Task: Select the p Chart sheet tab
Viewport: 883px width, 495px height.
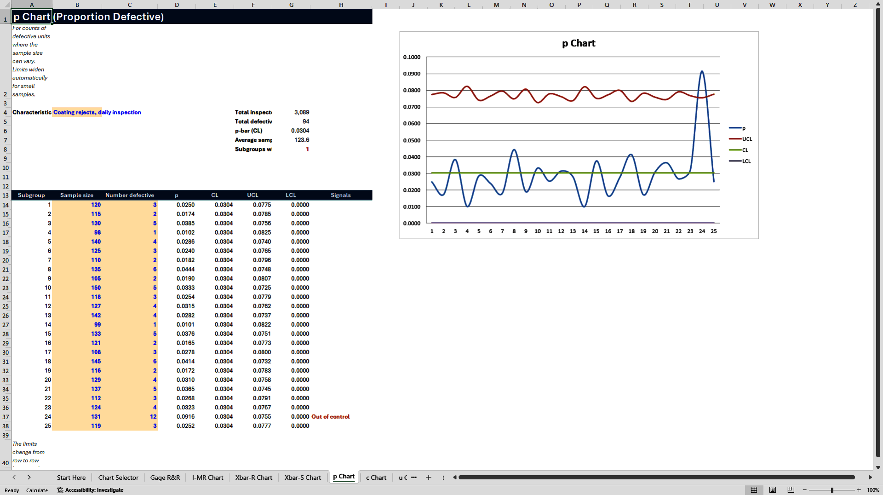Action: 344,477
